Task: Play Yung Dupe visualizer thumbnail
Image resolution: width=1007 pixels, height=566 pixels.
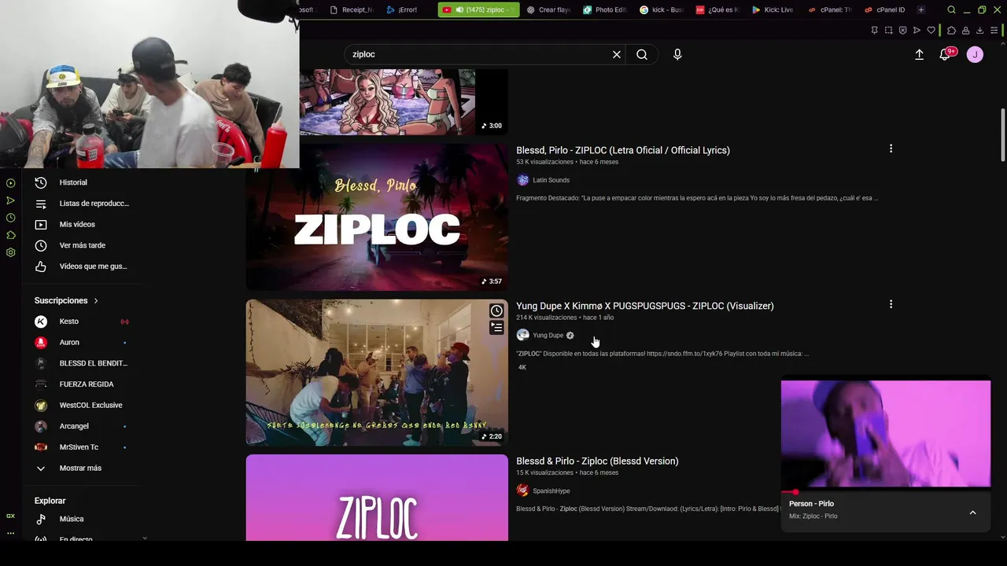Action: [377, 373]
